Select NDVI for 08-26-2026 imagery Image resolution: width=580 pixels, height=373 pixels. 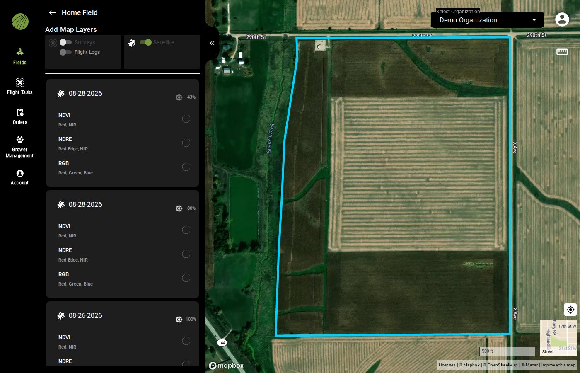186,341
